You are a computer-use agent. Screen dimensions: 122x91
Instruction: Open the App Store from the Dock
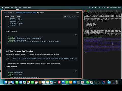(x=75, y=82)
